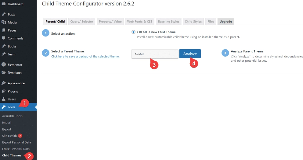The image size is (303, 160).
Task: Click the Site Health count badge 2
Action: (20, 136)
